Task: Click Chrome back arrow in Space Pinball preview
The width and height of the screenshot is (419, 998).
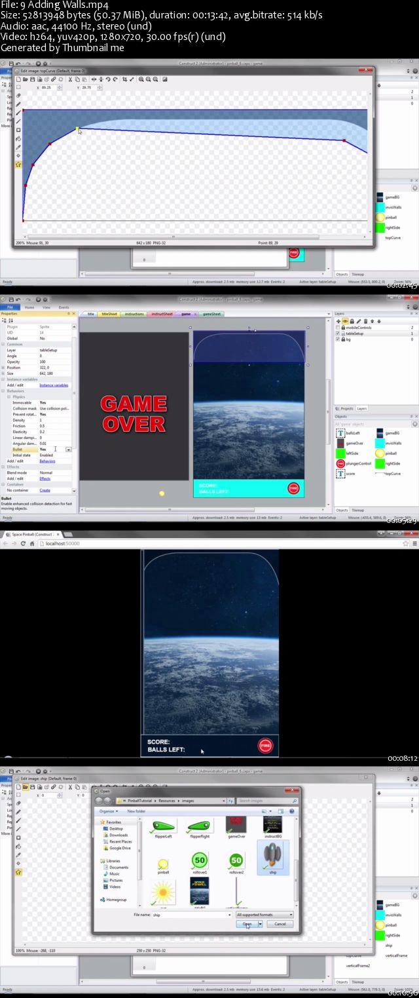Action: point(7,544)
